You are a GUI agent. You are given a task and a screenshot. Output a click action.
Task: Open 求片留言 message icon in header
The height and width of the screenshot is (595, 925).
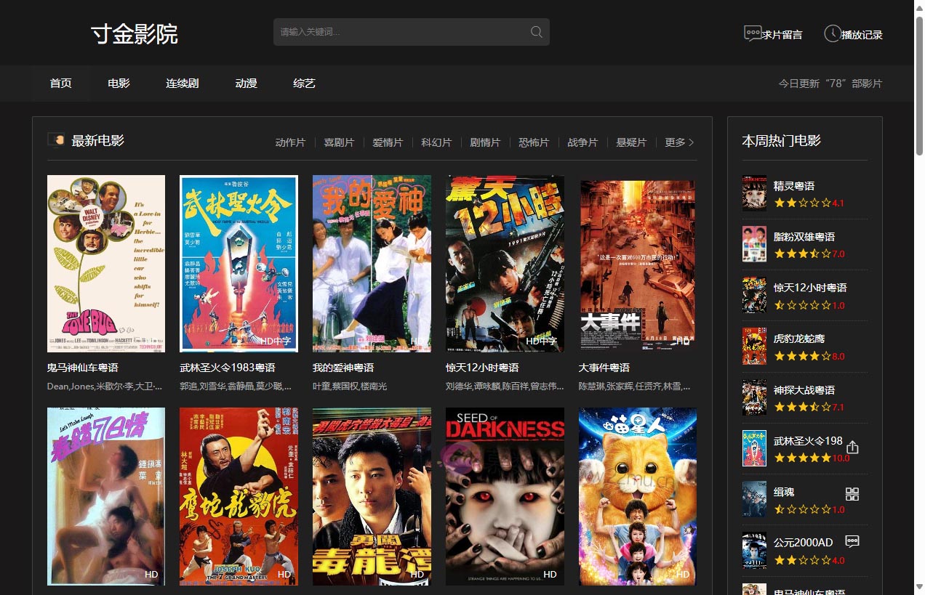pos(753,33)
